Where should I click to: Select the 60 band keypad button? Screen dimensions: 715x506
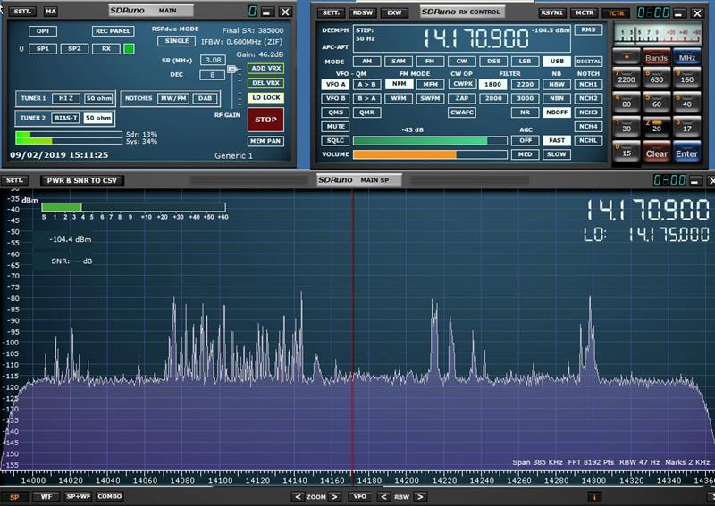[657, 102]
